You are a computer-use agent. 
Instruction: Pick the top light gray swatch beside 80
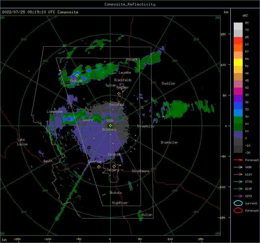tap(238, 26)
